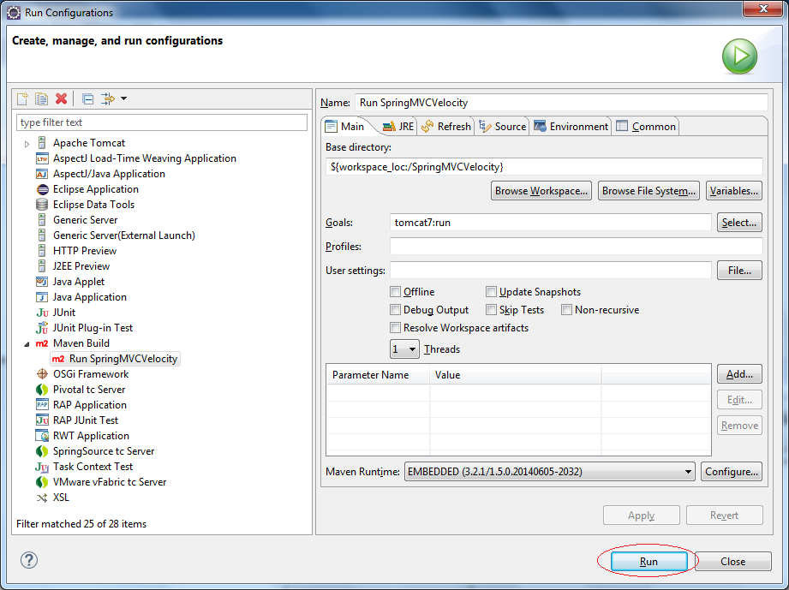Select the SpringSource tc Server entry
Screen dimensions: 789x590
94,451
